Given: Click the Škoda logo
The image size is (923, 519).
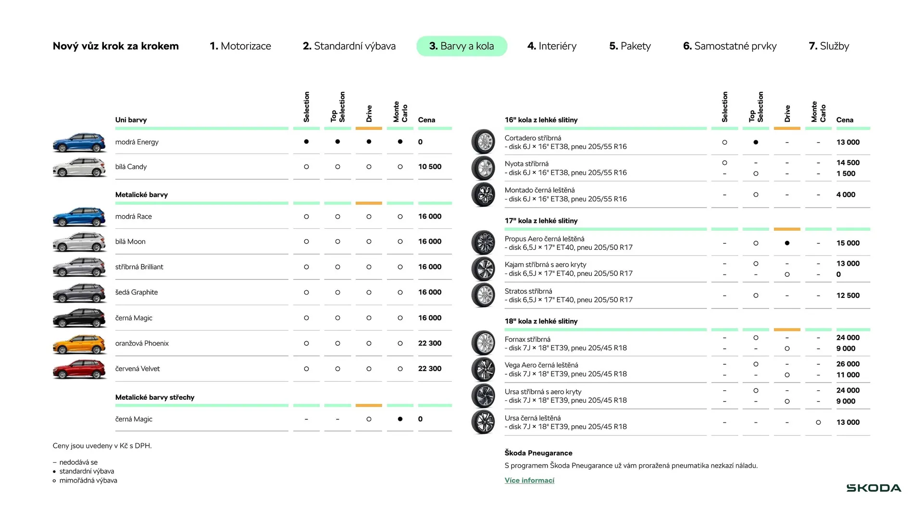Looking at the screenshot, I should (x=873, y=488).
